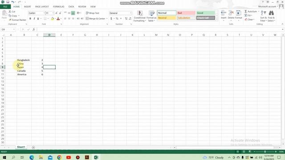Apply the Neutral cell style
The height and width of the screenshot is (160, 285).
click(x=167, y=18)
